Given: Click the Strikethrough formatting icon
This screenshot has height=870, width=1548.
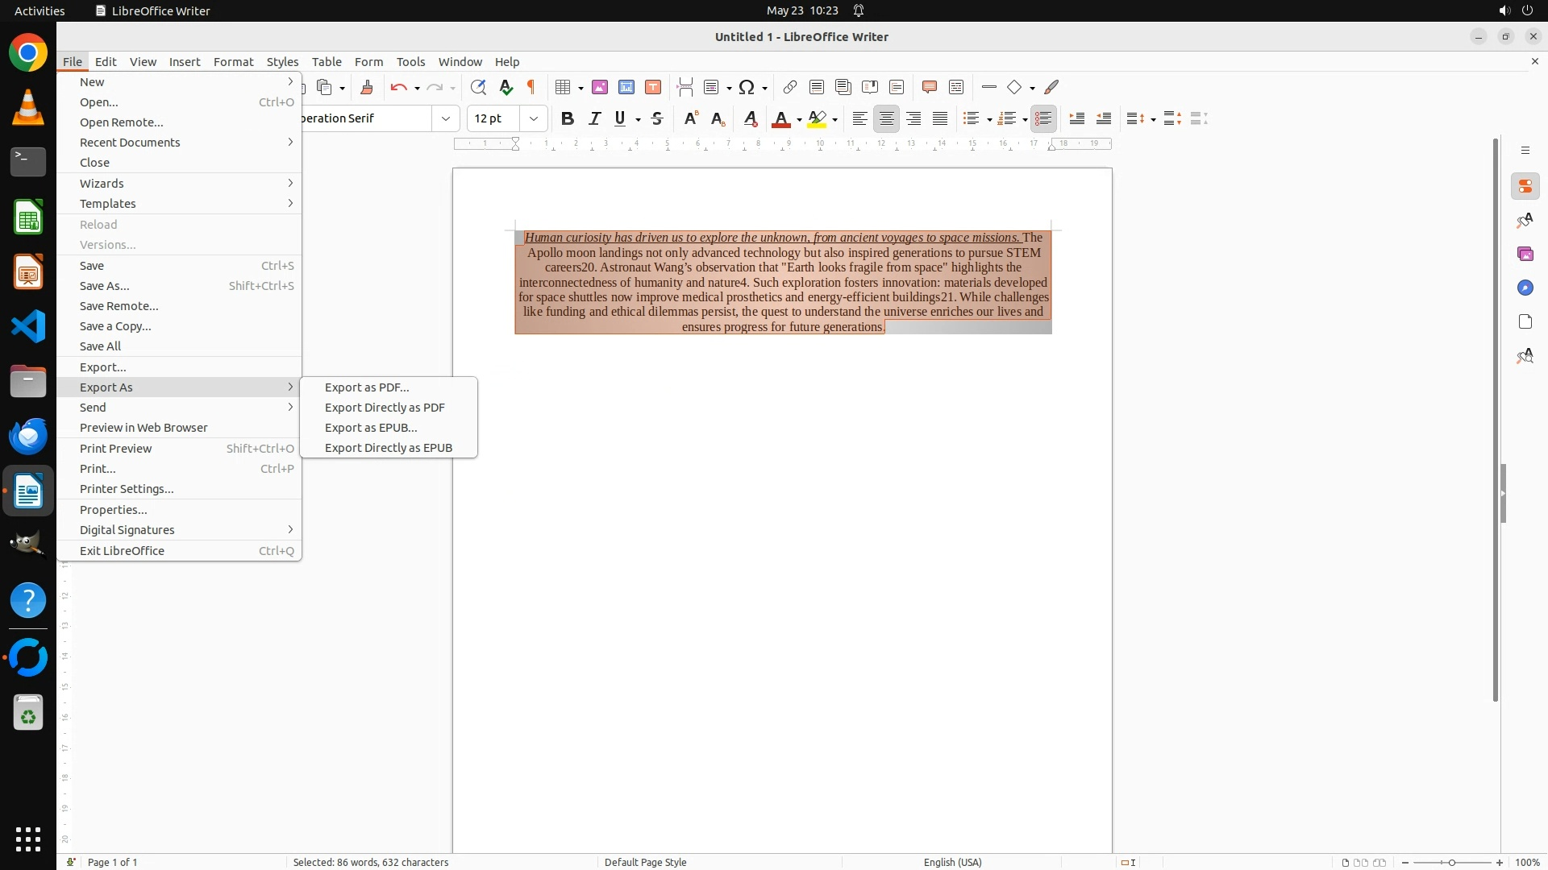Looking at the screenshot, I should pos(657,118).
